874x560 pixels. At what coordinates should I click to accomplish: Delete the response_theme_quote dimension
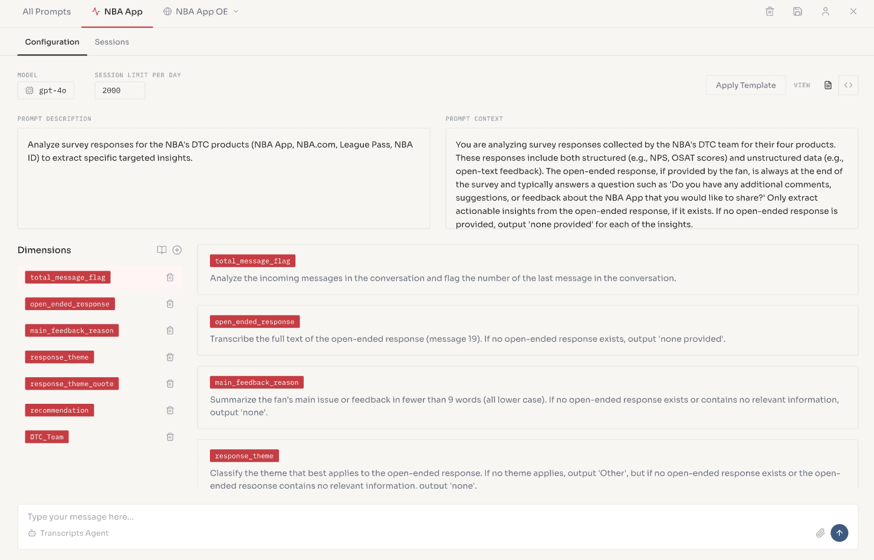click(170, 383)
